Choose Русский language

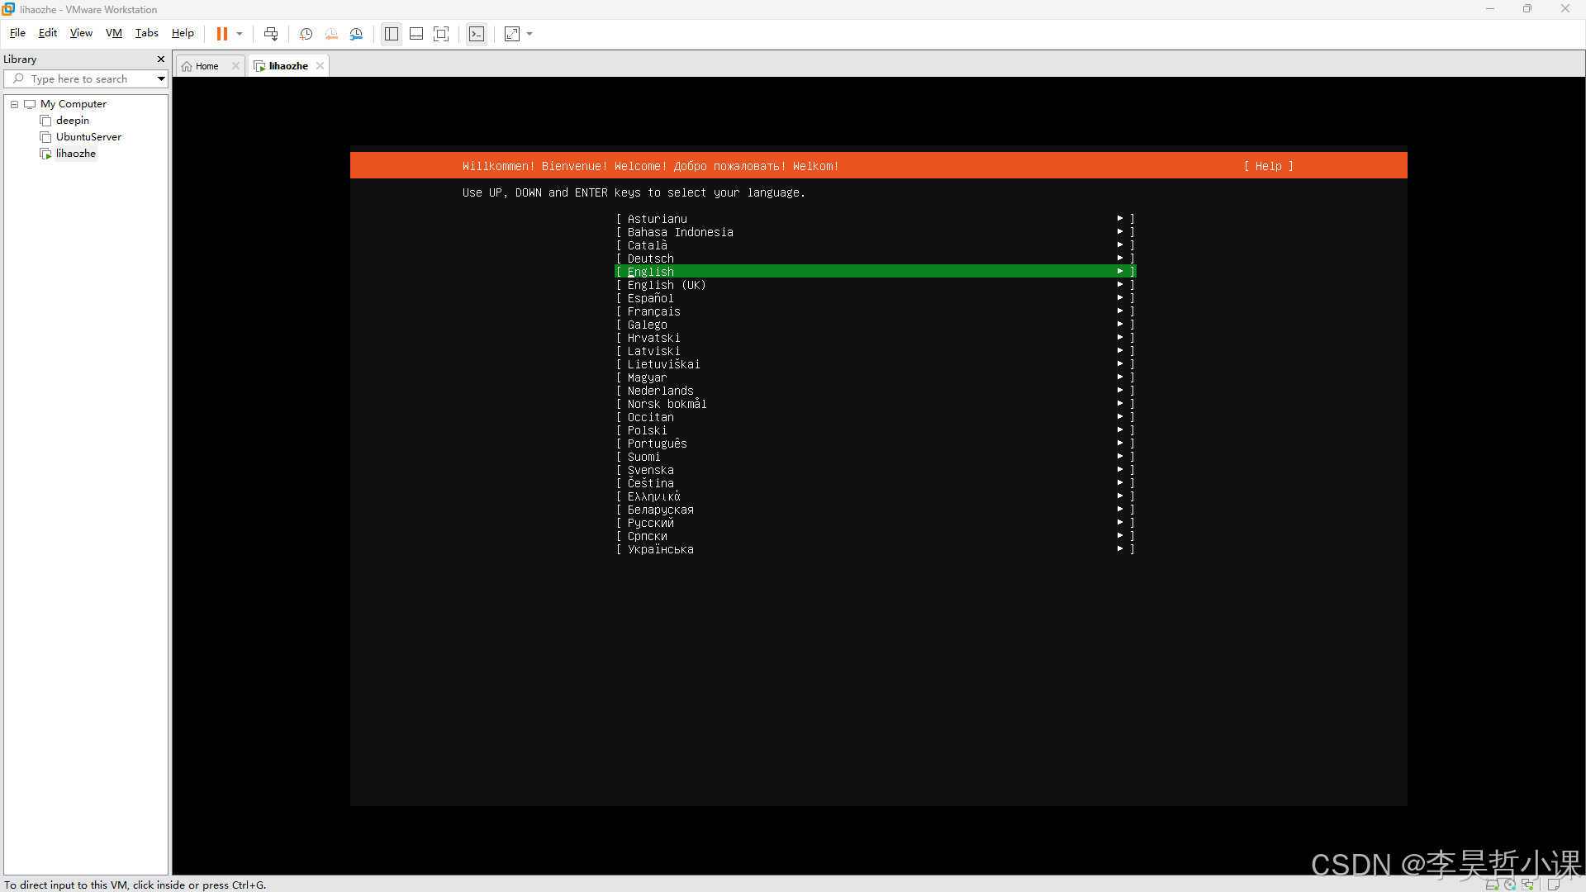coord(876,523)
